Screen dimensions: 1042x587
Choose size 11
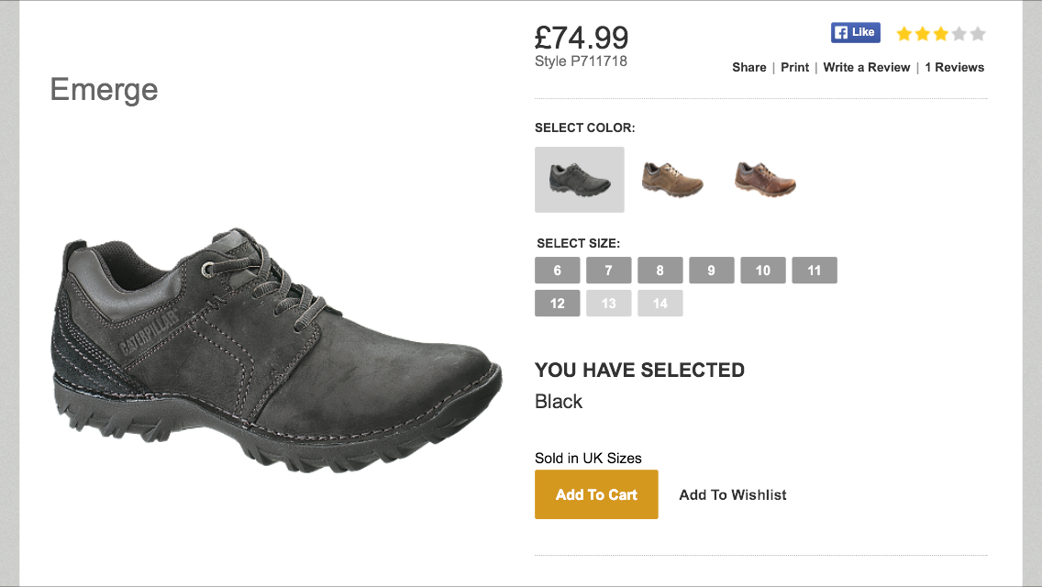(815, 271)
